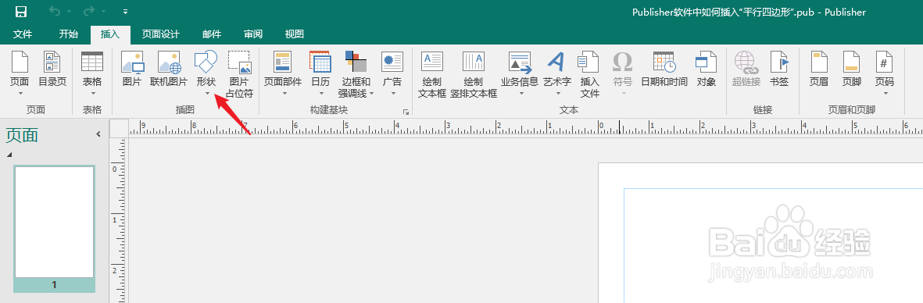This screenshot has width=923, height=303.
Task: Collapse the page group triangle
Action: tap(9, 155)
